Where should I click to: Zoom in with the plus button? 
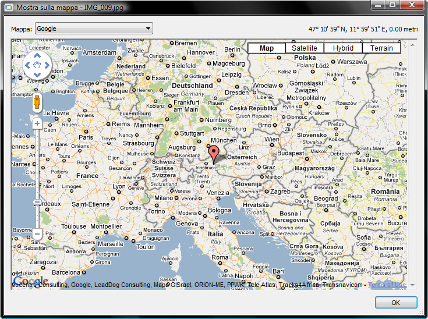pyautogui.click(x=37, y=123)
